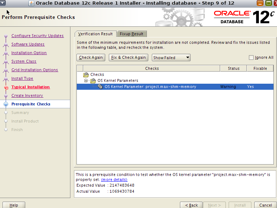The image size is (277, 208).
Task: Switch to the Verification Result tab
Action: coord(95,34)
